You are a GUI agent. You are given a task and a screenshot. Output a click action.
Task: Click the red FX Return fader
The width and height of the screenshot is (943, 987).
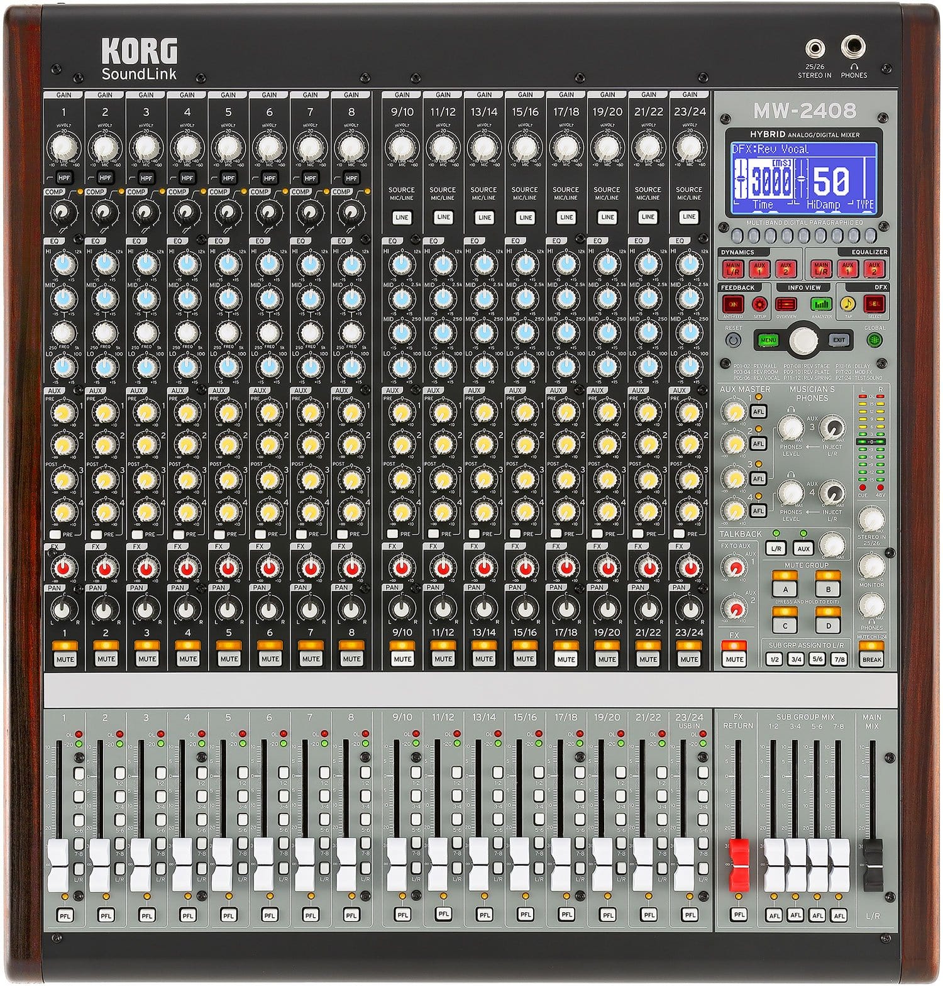pyautogui.click(x=739, y=864)
